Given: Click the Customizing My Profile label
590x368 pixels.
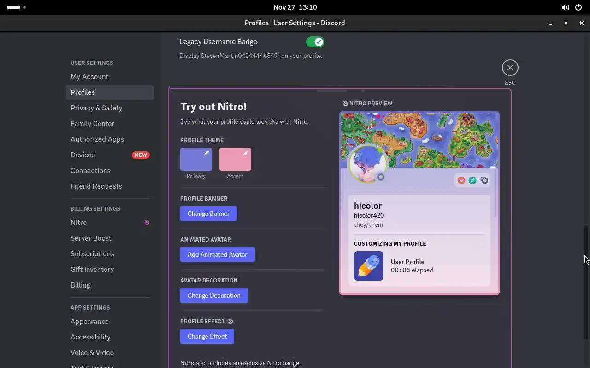Looking at the screenshot, I should 390,244.
